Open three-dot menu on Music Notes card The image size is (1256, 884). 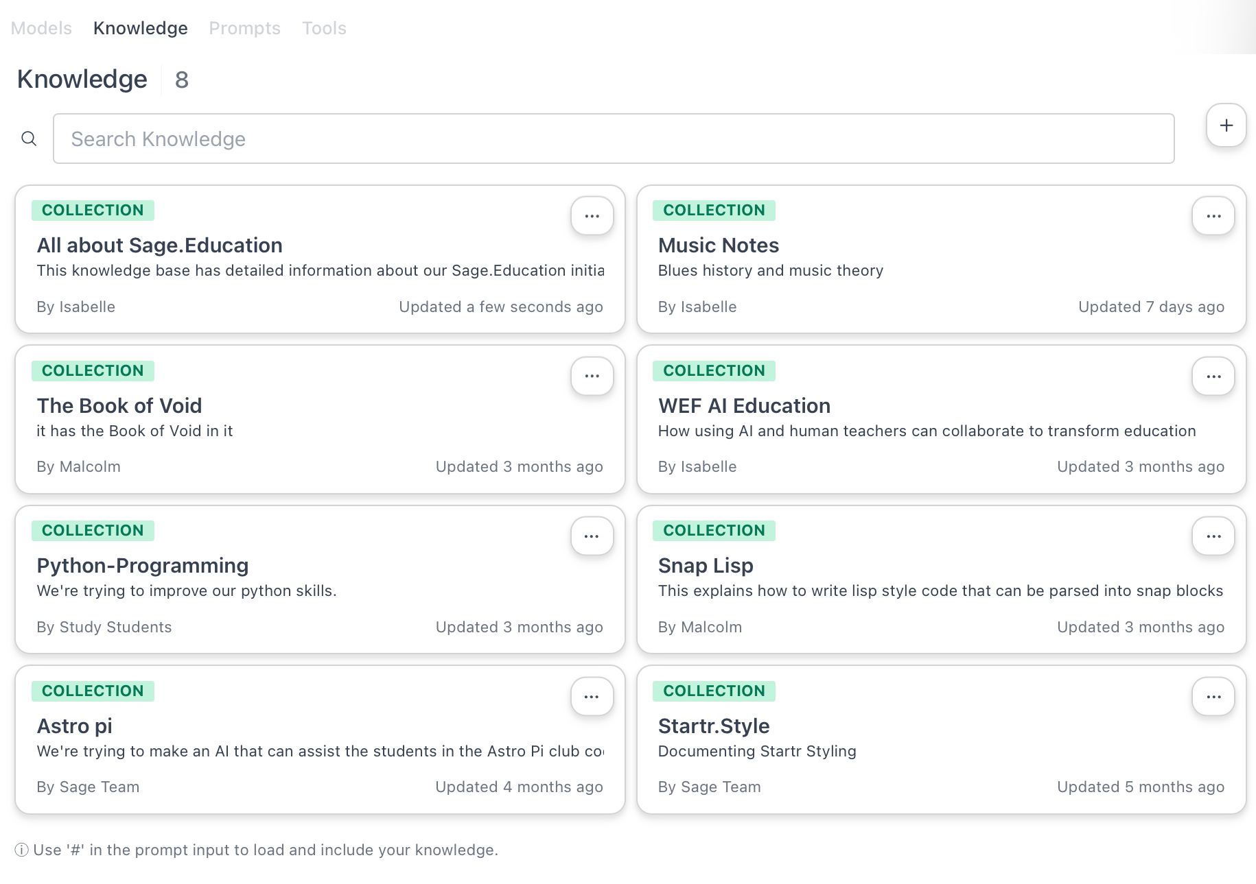(x=1213, y=216)
